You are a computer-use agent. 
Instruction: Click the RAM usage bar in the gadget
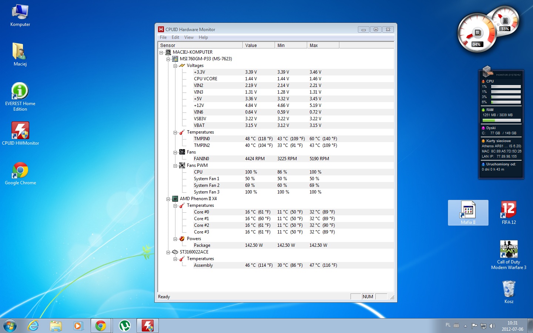click(502, 120)
